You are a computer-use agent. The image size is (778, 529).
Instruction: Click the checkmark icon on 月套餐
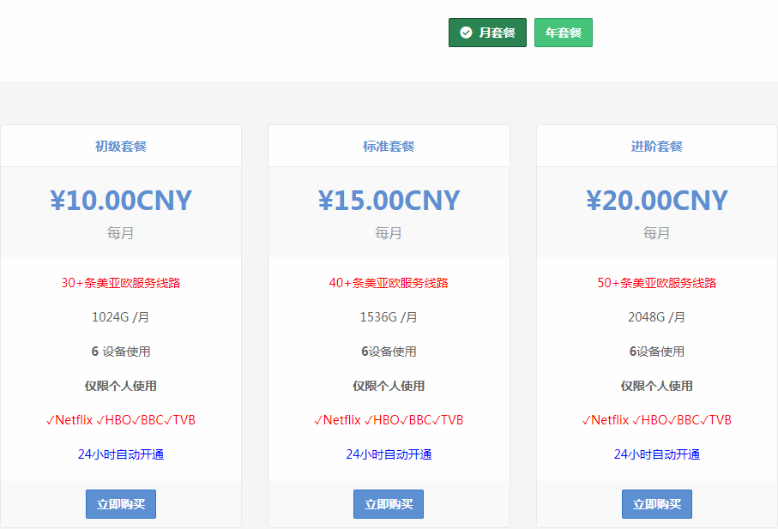click(x=466, y=33)
